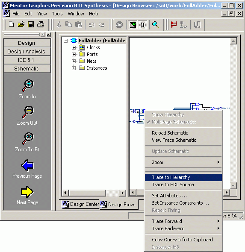Click the red critical path toolbar icon
Image resolution: width=245 pixels, height=252 pixels.
point(174,25)
